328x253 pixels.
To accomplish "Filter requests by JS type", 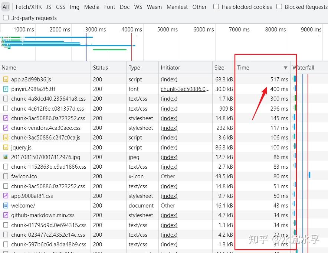I will coord(49,7).
